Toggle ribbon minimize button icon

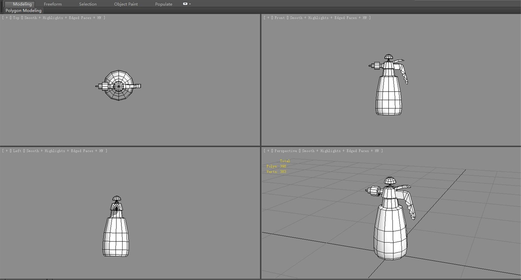point(185,4)
